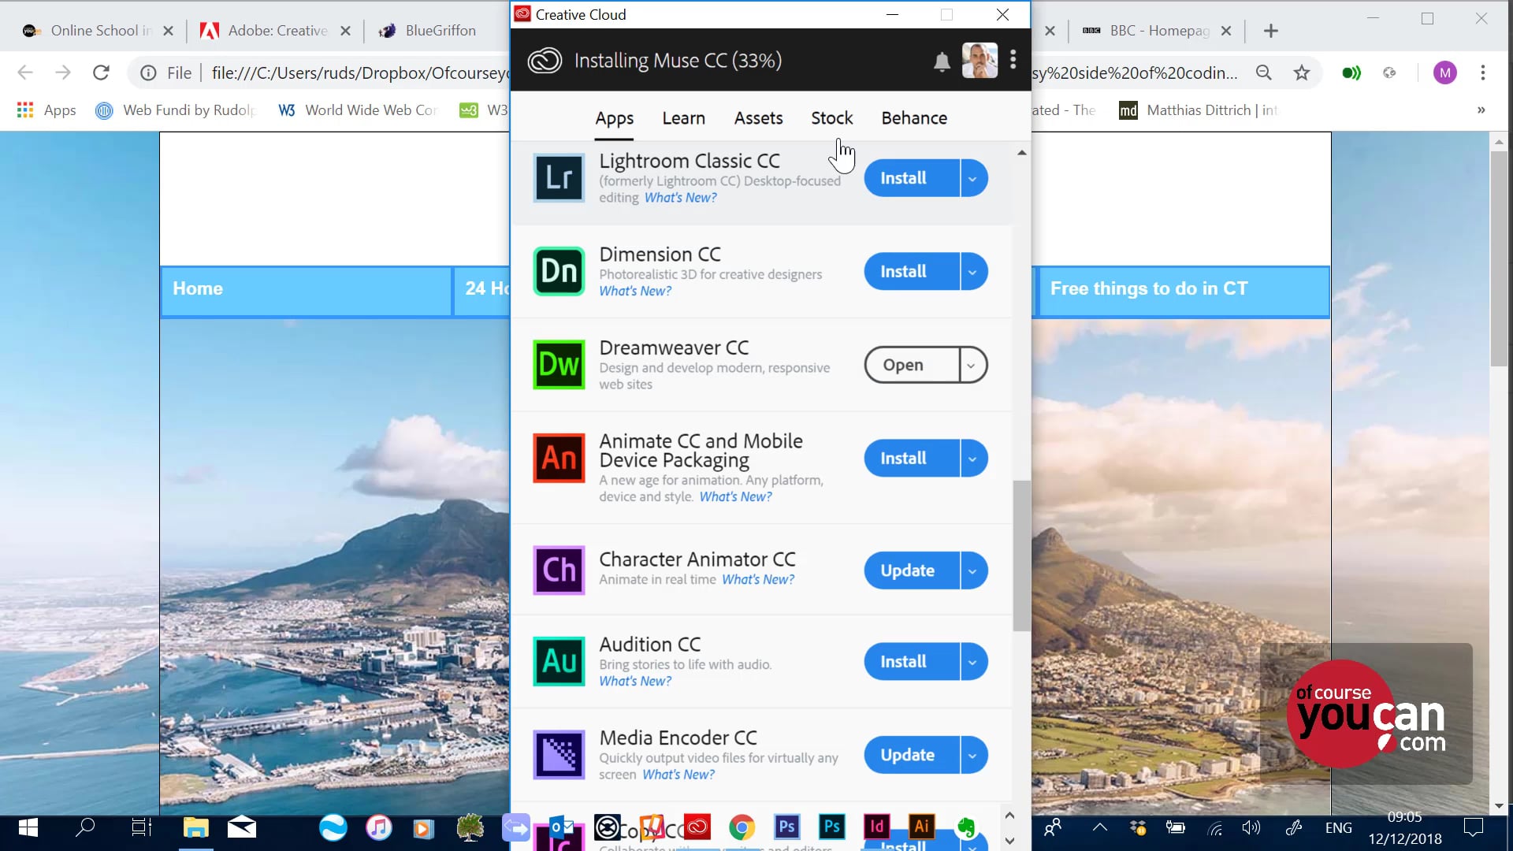Open Task View on the taskbar
Viewport: 1513px width, 851px height.
coord(142,828)
